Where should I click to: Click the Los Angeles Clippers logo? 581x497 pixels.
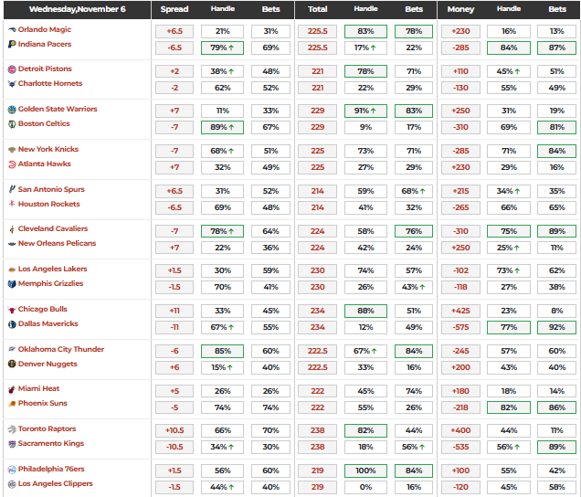tap(12, 483)
